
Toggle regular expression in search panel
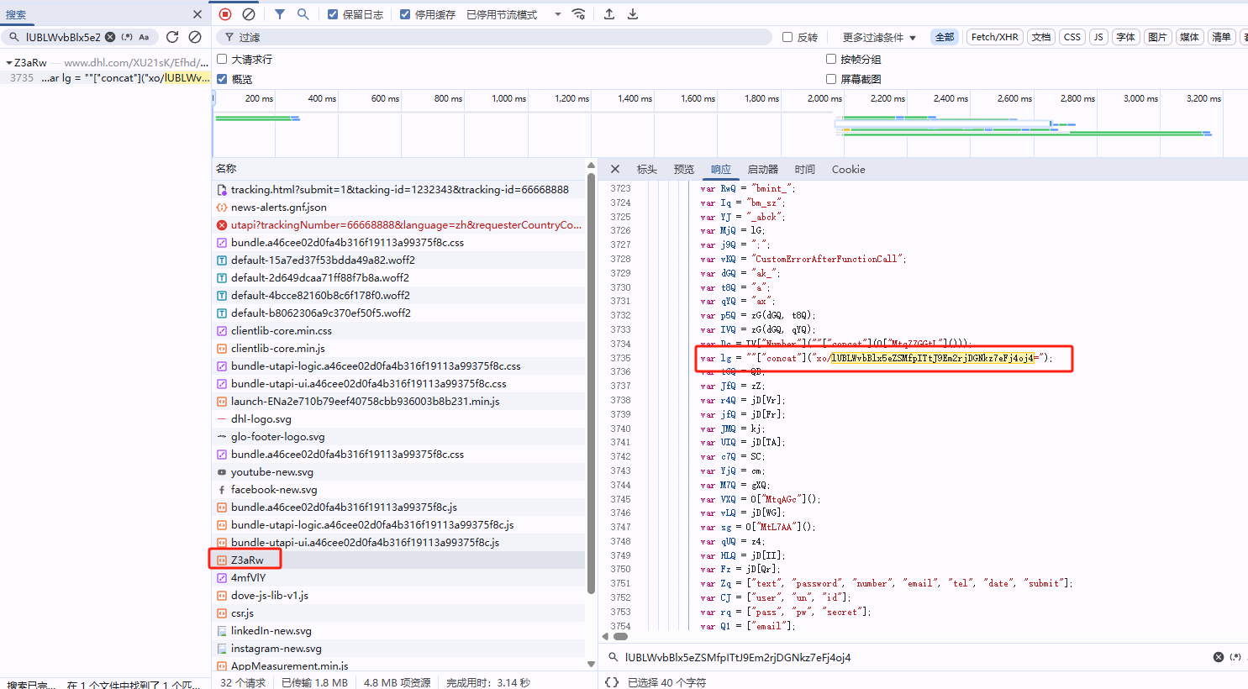[x=127, y=37]
